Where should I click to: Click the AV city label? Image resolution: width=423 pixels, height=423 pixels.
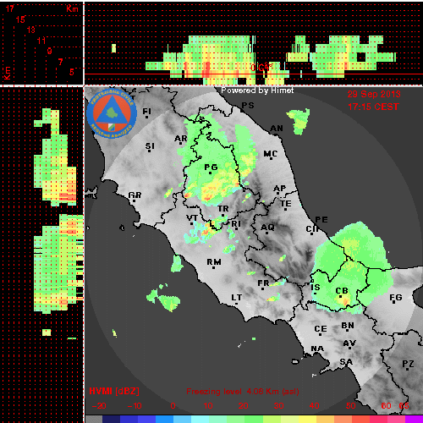349,343
